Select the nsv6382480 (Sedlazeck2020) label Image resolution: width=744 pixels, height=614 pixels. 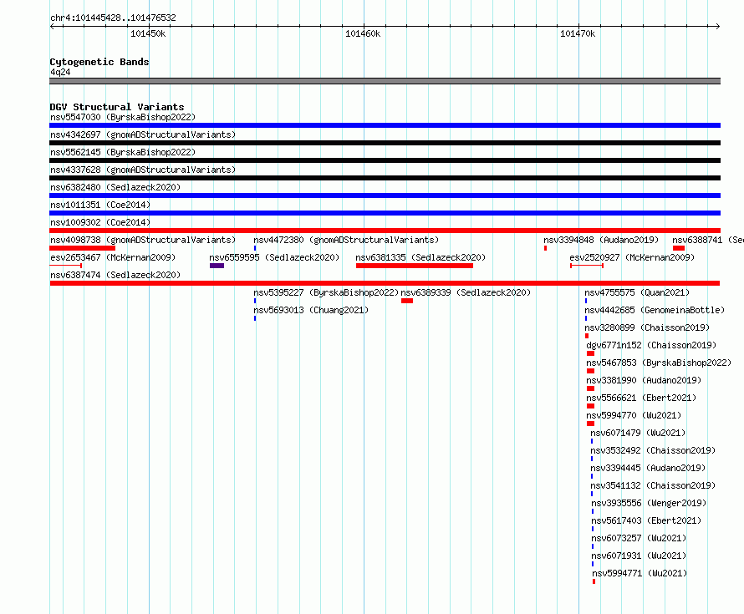[x=115, y=187]
